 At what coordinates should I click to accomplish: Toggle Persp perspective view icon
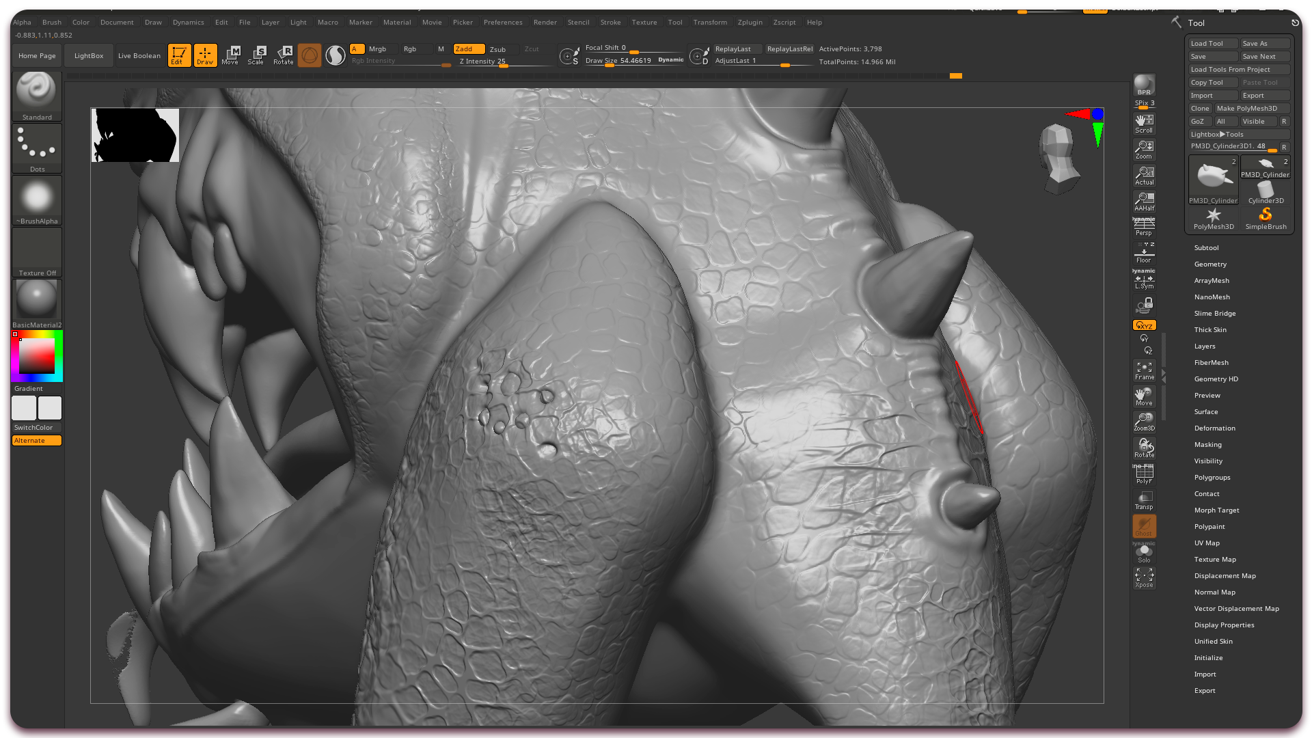[1144, 226]
